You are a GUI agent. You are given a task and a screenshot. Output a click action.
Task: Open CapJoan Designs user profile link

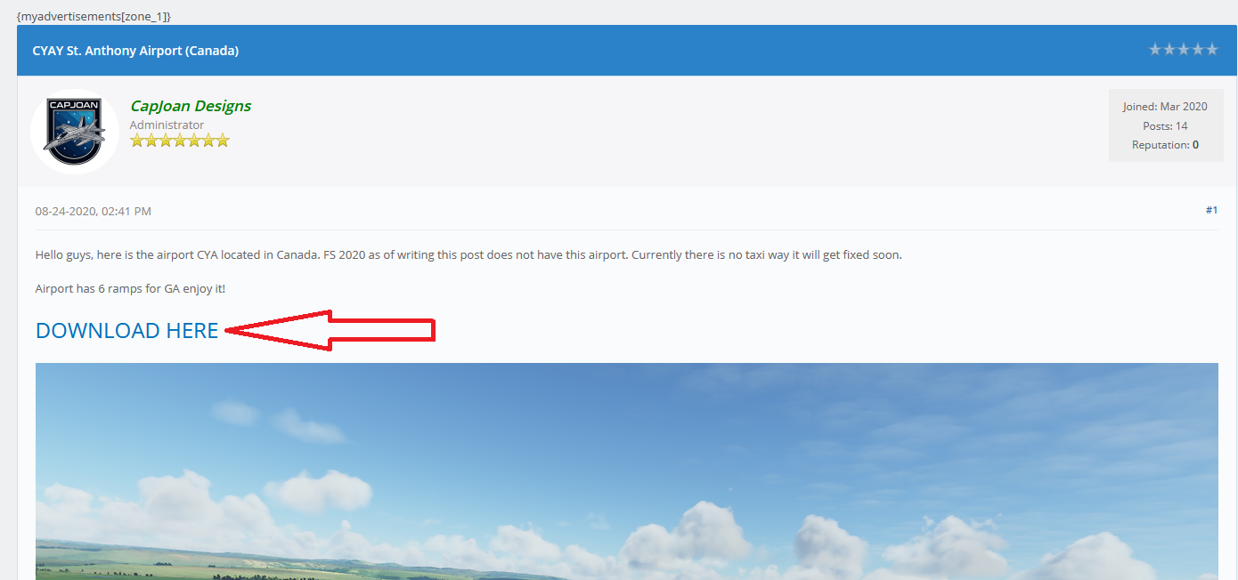(191, 106)
